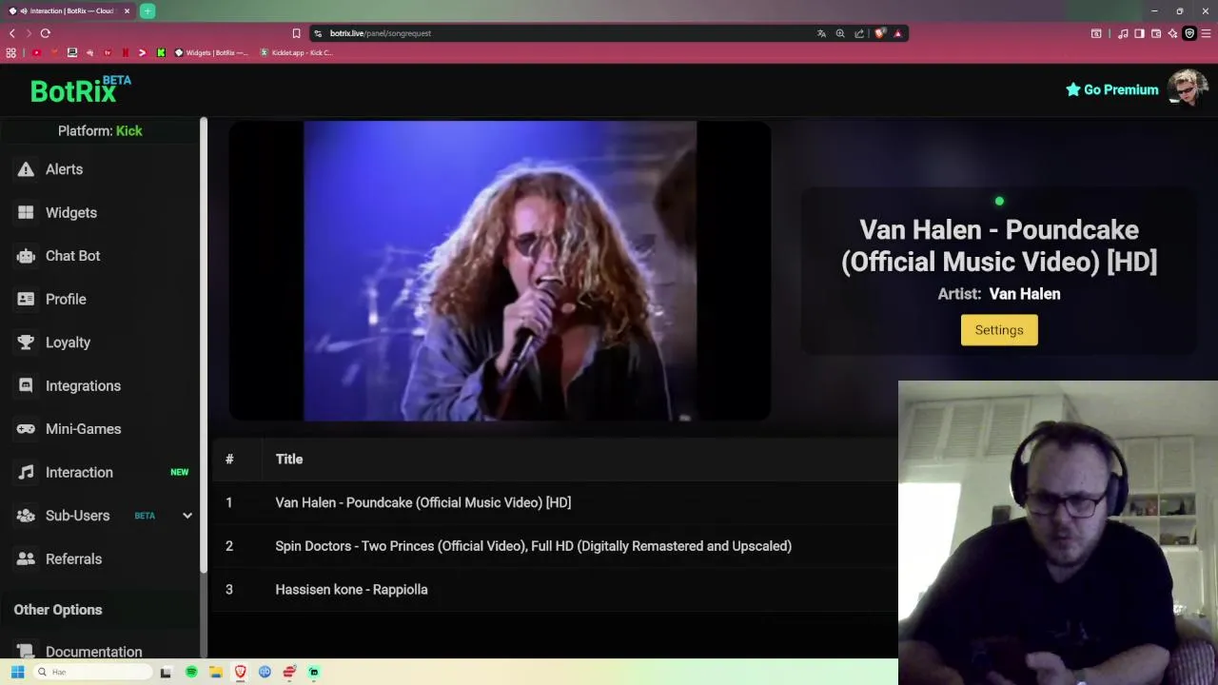Open the new tab plus button
The width and height of the screenshot is (1218, 685).
(x=147, y=11)
